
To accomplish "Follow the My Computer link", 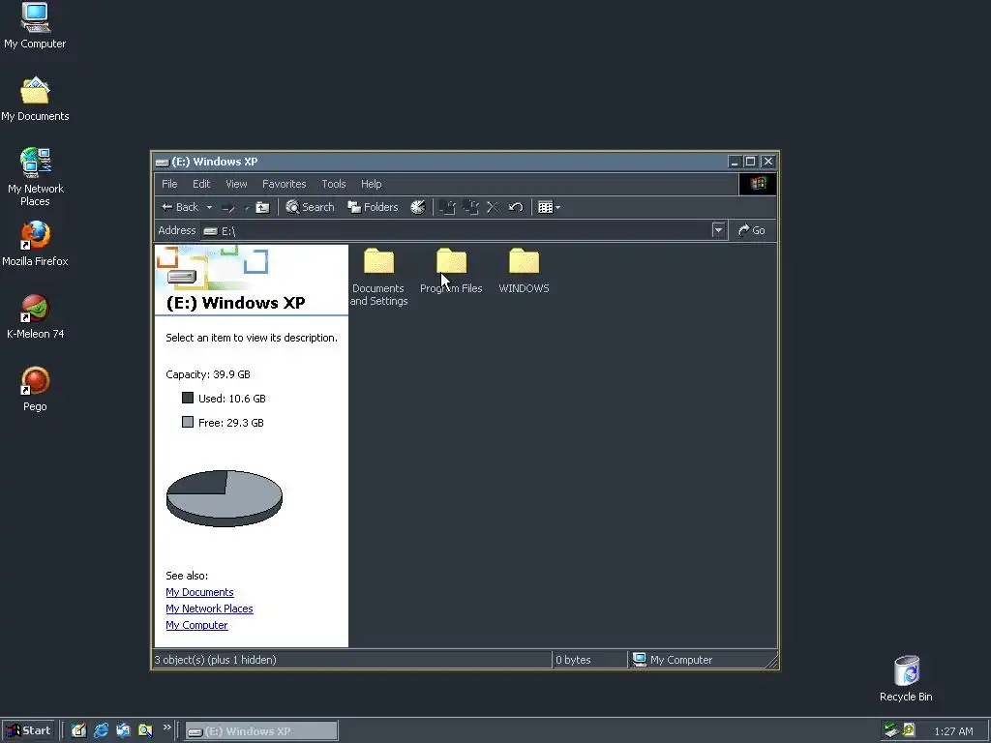I will click(x=196, y=625).
